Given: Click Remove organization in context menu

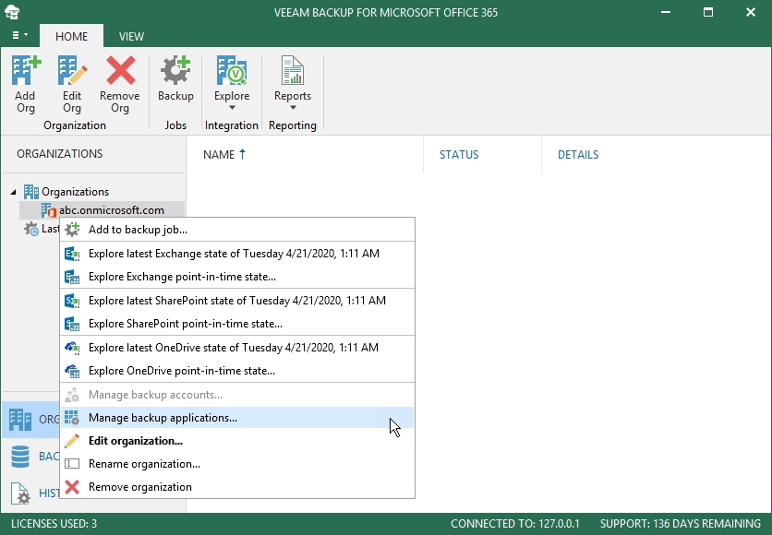Looking at the screenshot, I should [x=140, y=487].
